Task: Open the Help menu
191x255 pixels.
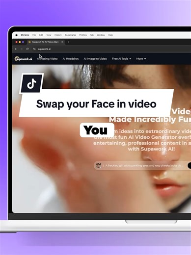Action: coord(110,35)
